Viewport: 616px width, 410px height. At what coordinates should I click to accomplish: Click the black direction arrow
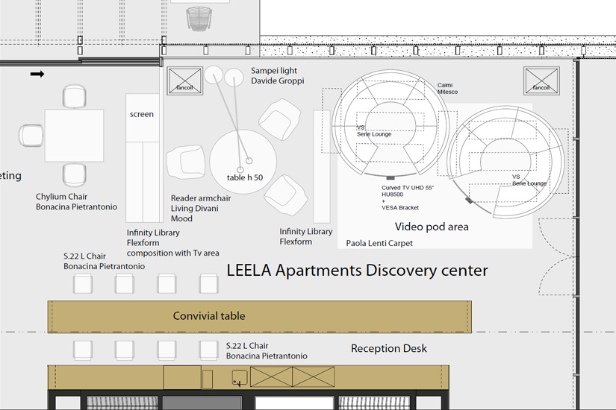[37, 74]
